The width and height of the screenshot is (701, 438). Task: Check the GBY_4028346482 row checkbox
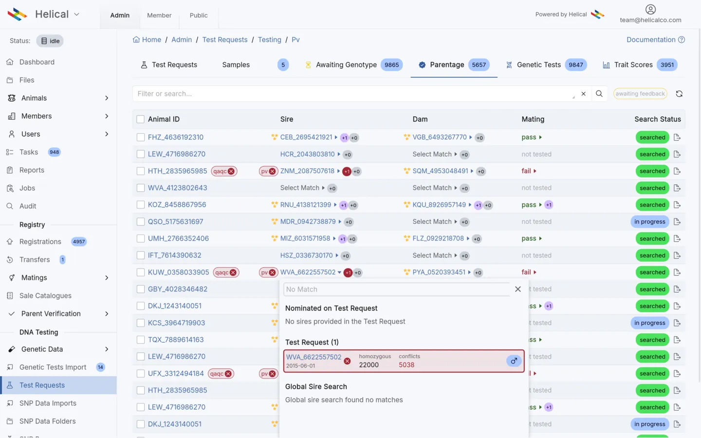point(141,289)
